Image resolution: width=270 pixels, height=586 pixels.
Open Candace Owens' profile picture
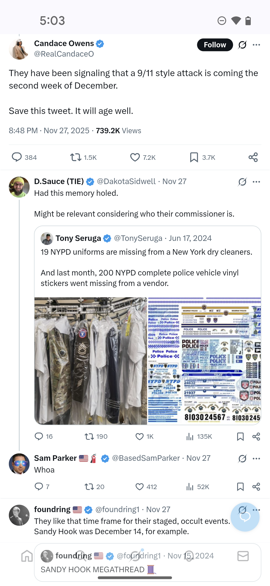coord(19,49)
